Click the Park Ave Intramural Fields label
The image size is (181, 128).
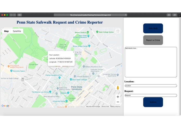63,46
